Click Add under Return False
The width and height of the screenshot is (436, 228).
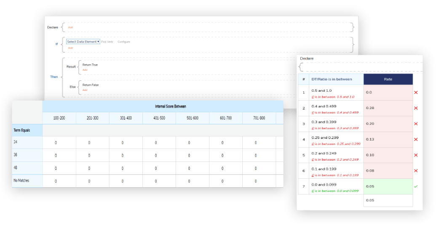(x=85, y=90)
